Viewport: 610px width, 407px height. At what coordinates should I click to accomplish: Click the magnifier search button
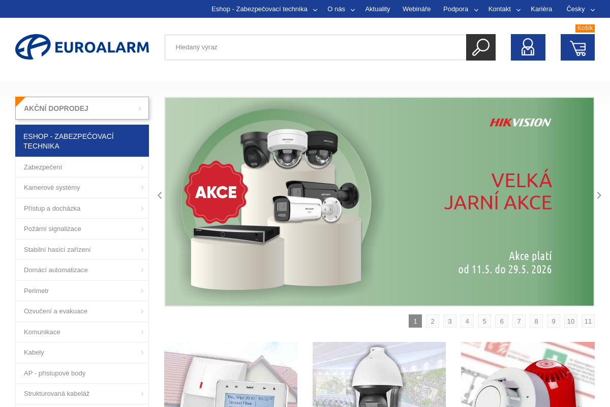(x=481, y=47)
